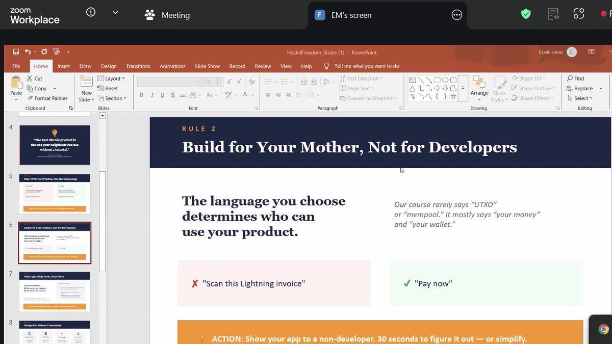Select the Slide Show tab
The width and height of the screenshot is (612, 344).
click(x=207, y=66)
